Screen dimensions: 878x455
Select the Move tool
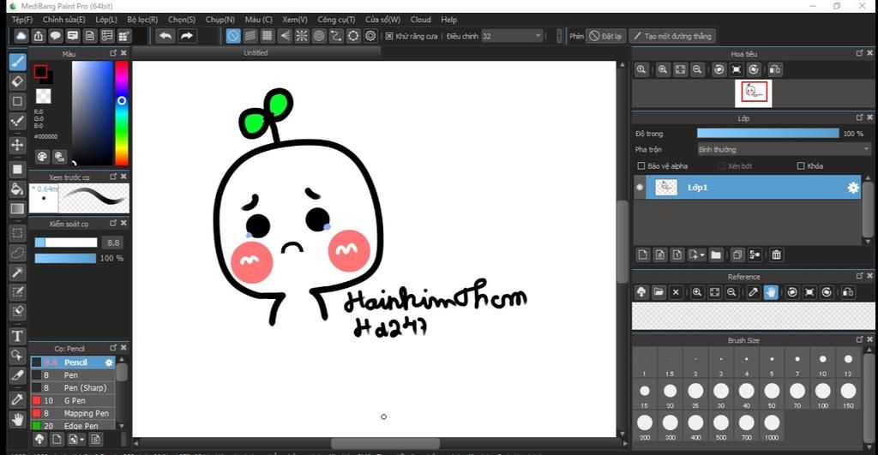[x=17, y=145]
